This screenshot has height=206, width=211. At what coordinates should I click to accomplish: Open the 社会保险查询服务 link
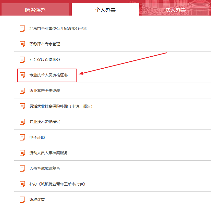[45, 60]
